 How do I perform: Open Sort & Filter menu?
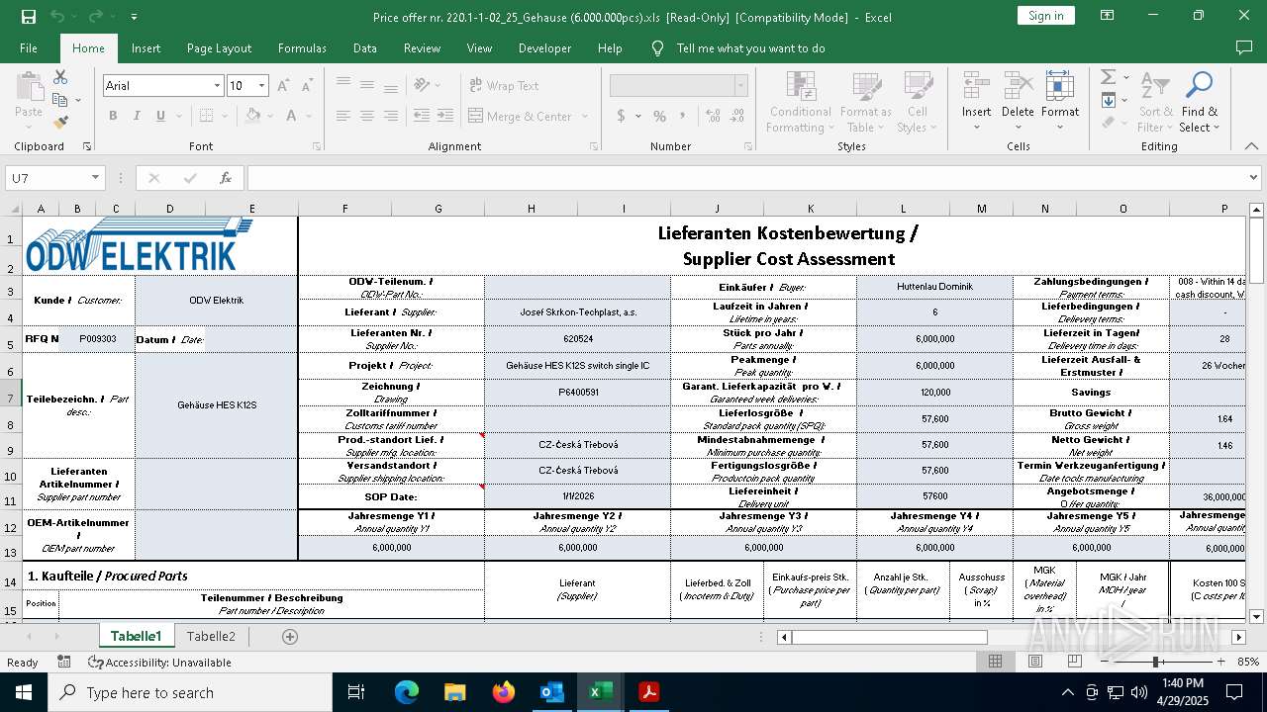1155,103
